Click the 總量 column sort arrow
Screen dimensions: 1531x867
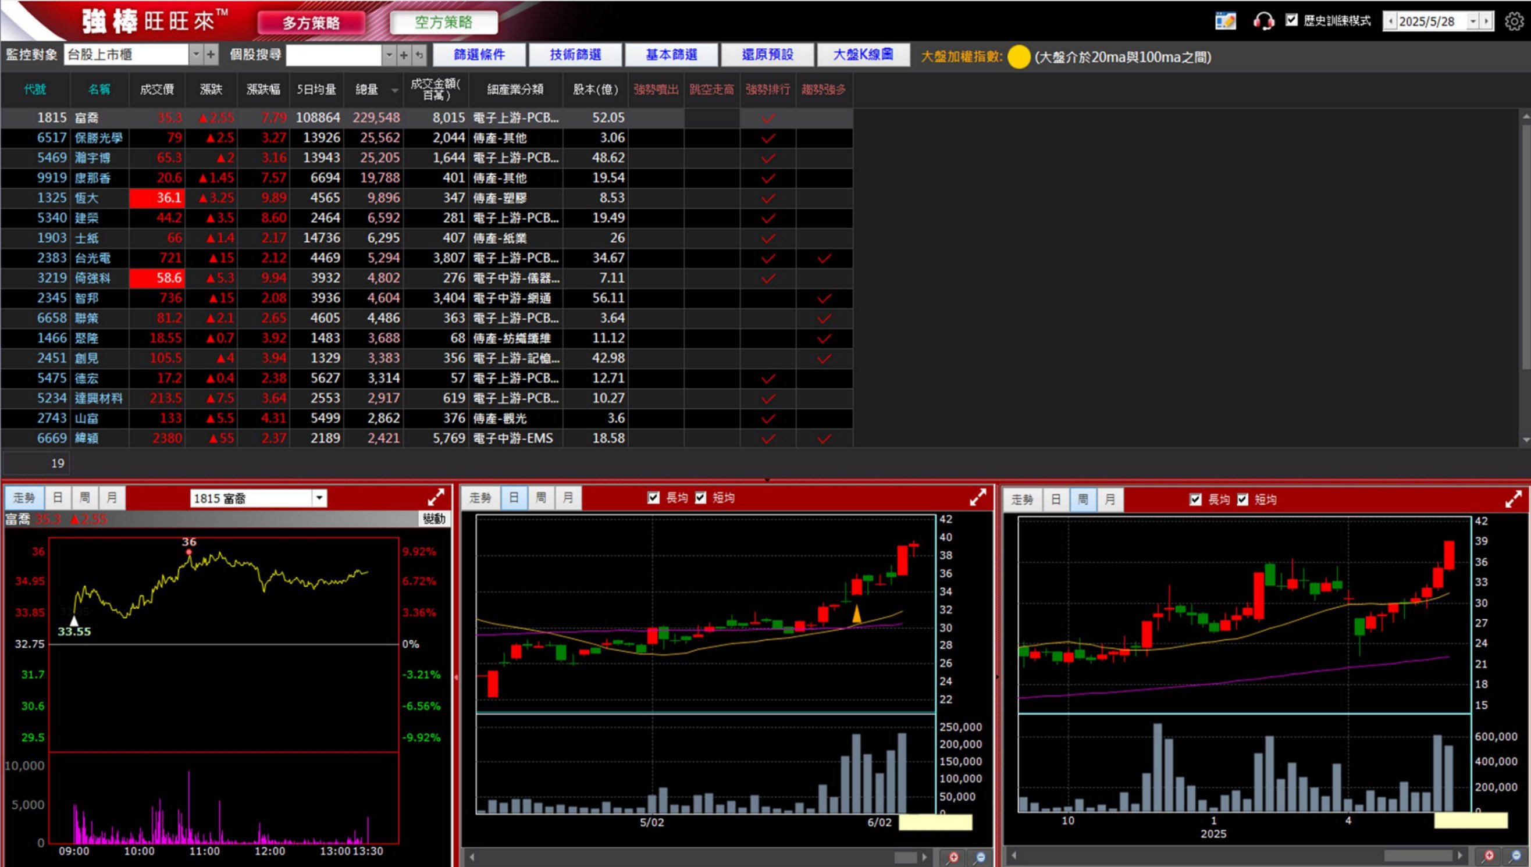[x=394, y=91]
